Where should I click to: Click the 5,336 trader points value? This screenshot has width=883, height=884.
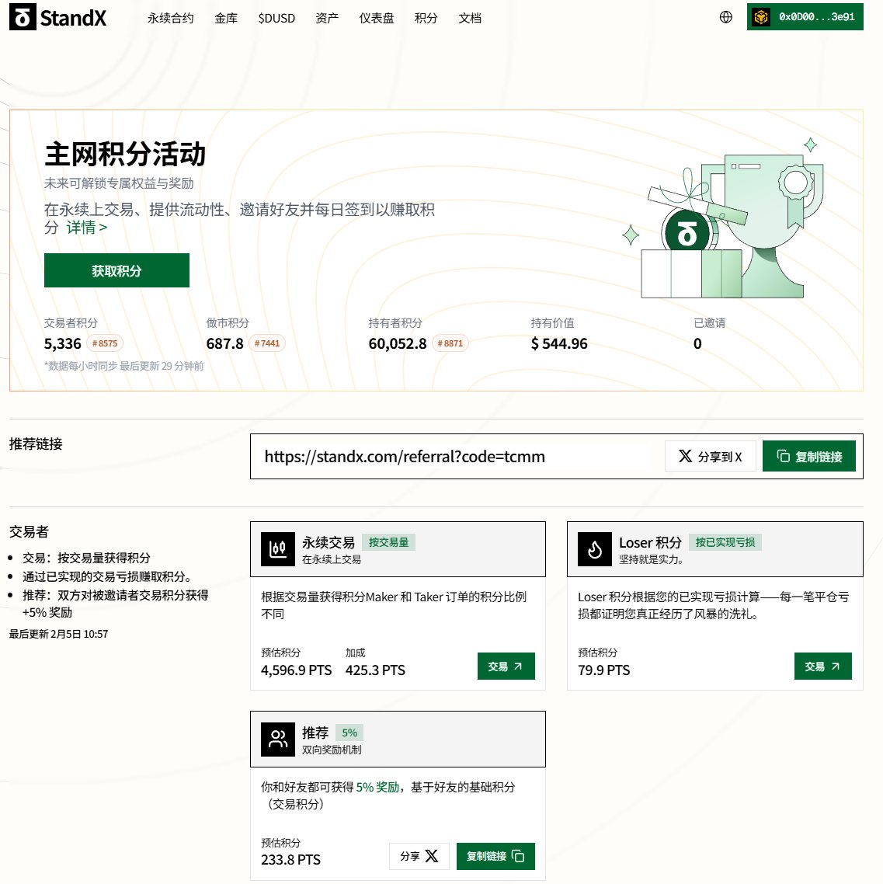point(63,343)
